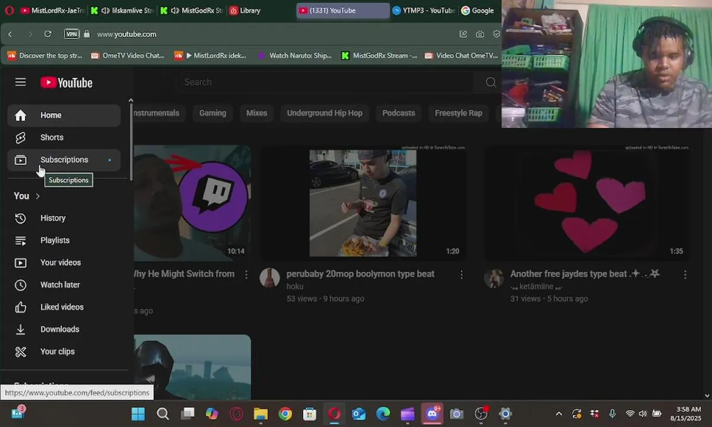This screenshot has width=712, height=427.
Task: Go to the YouTube logo homepage
Action: [x=66, y=82]
